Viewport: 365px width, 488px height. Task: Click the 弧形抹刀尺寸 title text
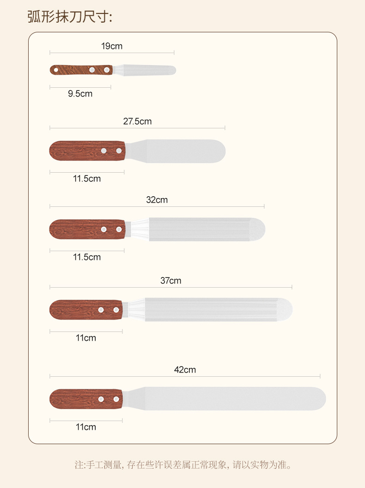[x=70, y=17]
